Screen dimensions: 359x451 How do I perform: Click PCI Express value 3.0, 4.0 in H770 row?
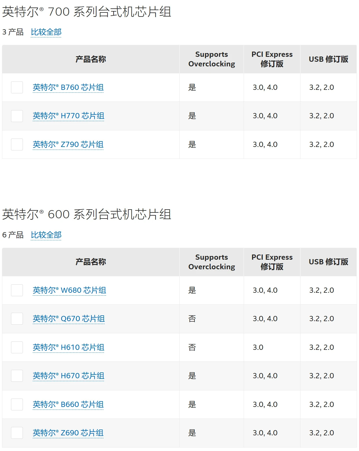265,116
